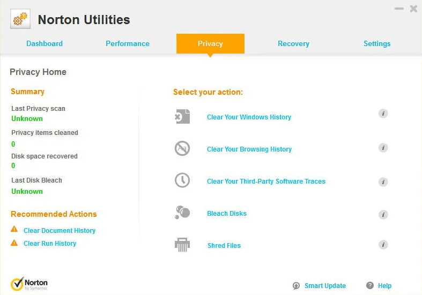The image size is (422, 295).
Task: Minimize the Norton Utilities window
Action: pyautogui.click(x=399, y=9)
